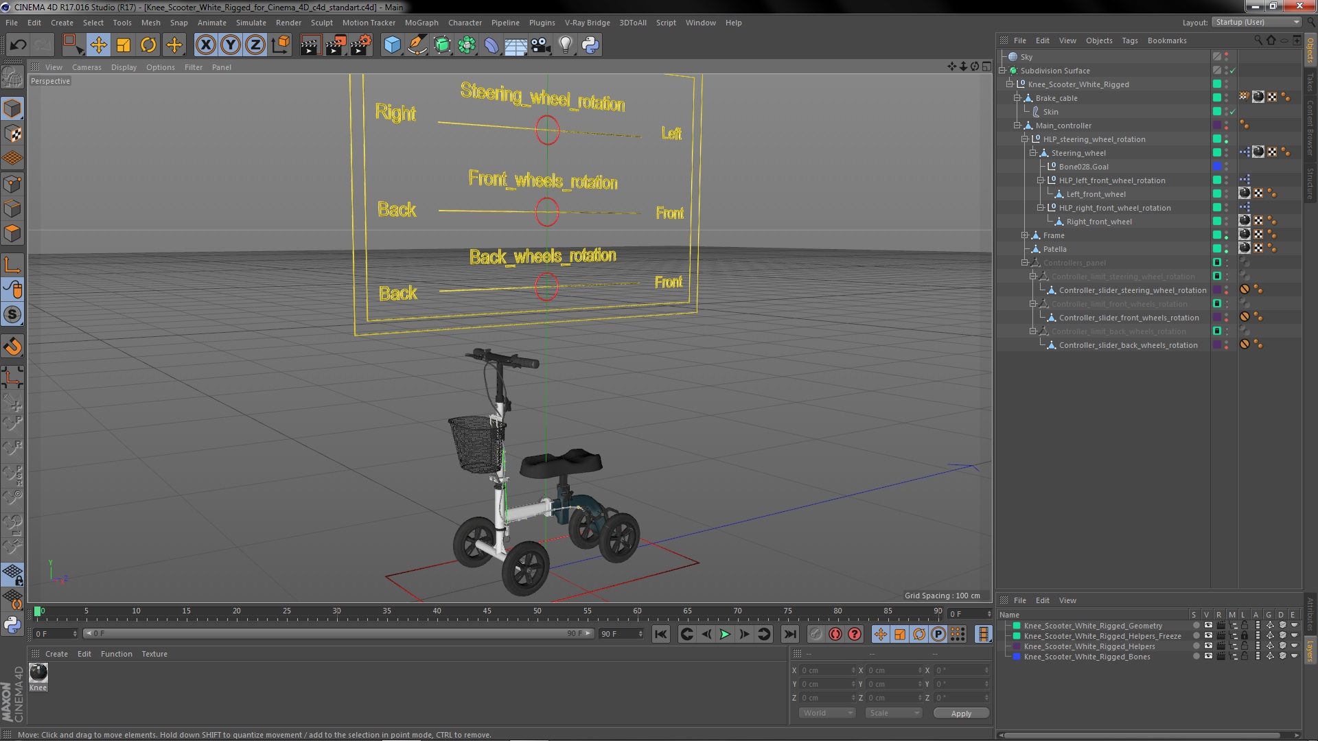The image size is (1318, 741).
Task: Click the Steering_wheel_rotation slider circle
Action: [x=547, y=130]
